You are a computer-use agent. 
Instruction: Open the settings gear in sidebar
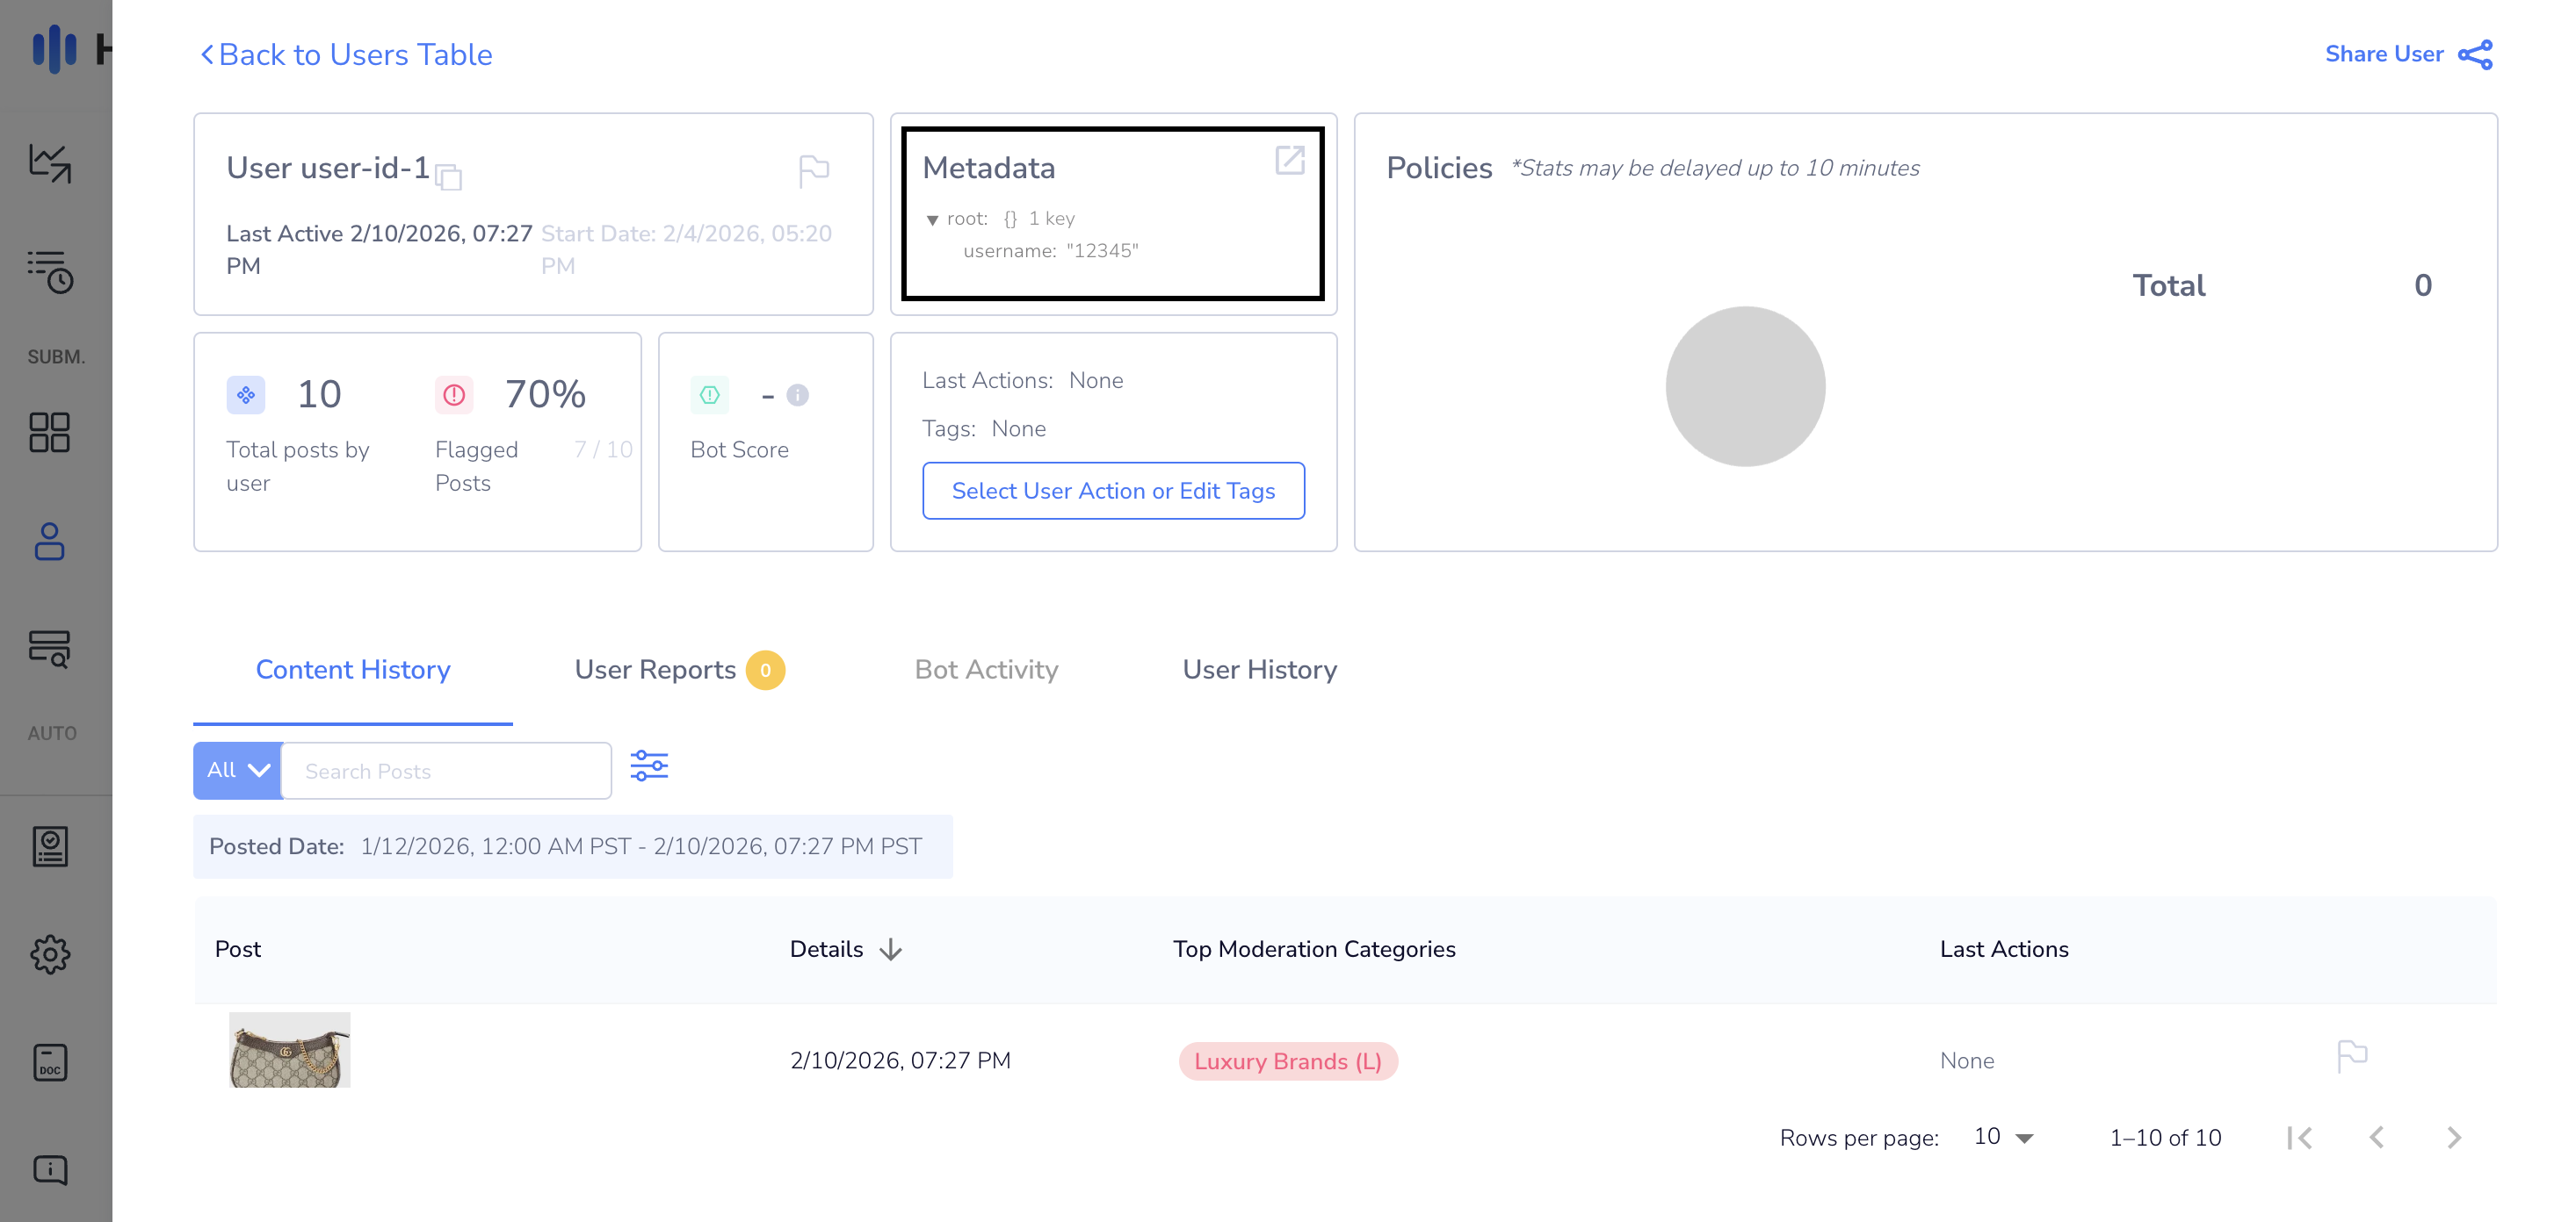click(x=50, y=955)
